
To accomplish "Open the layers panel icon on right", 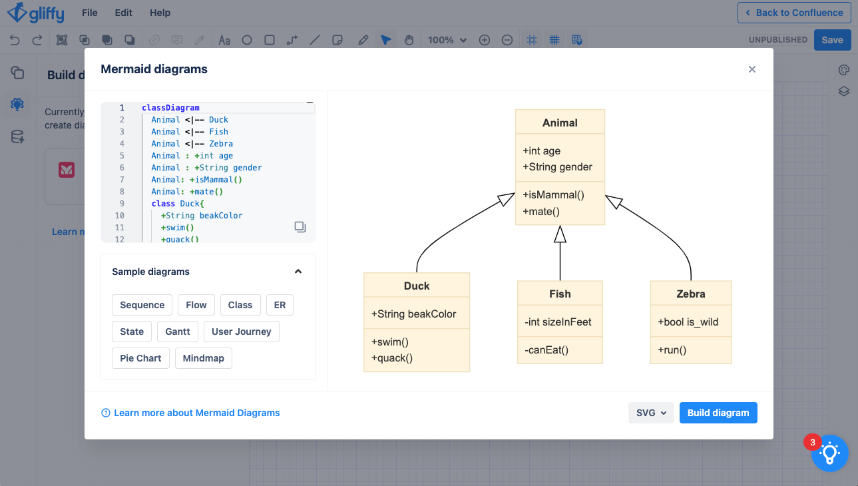I will tap(843, 92).
